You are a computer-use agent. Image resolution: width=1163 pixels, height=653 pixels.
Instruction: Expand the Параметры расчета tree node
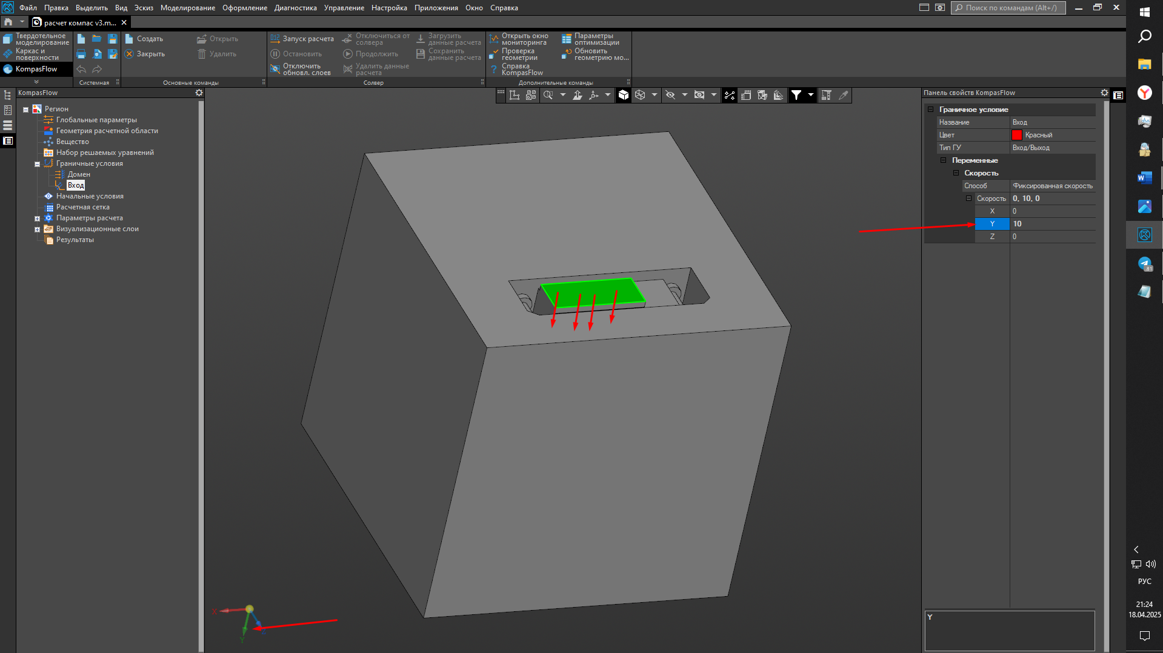[x=37, y=218]
